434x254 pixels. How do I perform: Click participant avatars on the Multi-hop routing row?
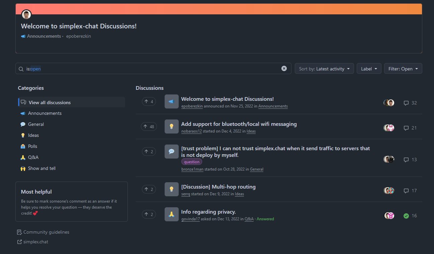click(x=389, y=191)
